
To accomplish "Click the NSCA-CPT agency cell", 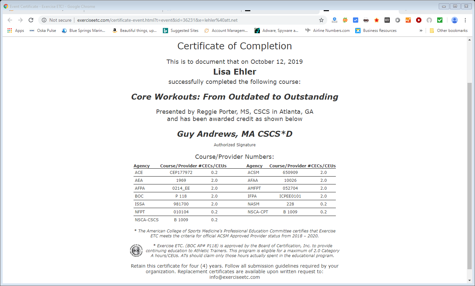I will pos(258,212).
